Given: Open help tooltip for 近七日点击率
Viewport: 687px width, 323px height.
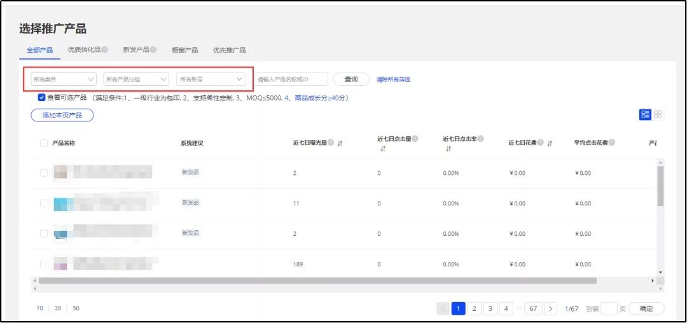Looking at the screenshot, I should pos(481,139).
